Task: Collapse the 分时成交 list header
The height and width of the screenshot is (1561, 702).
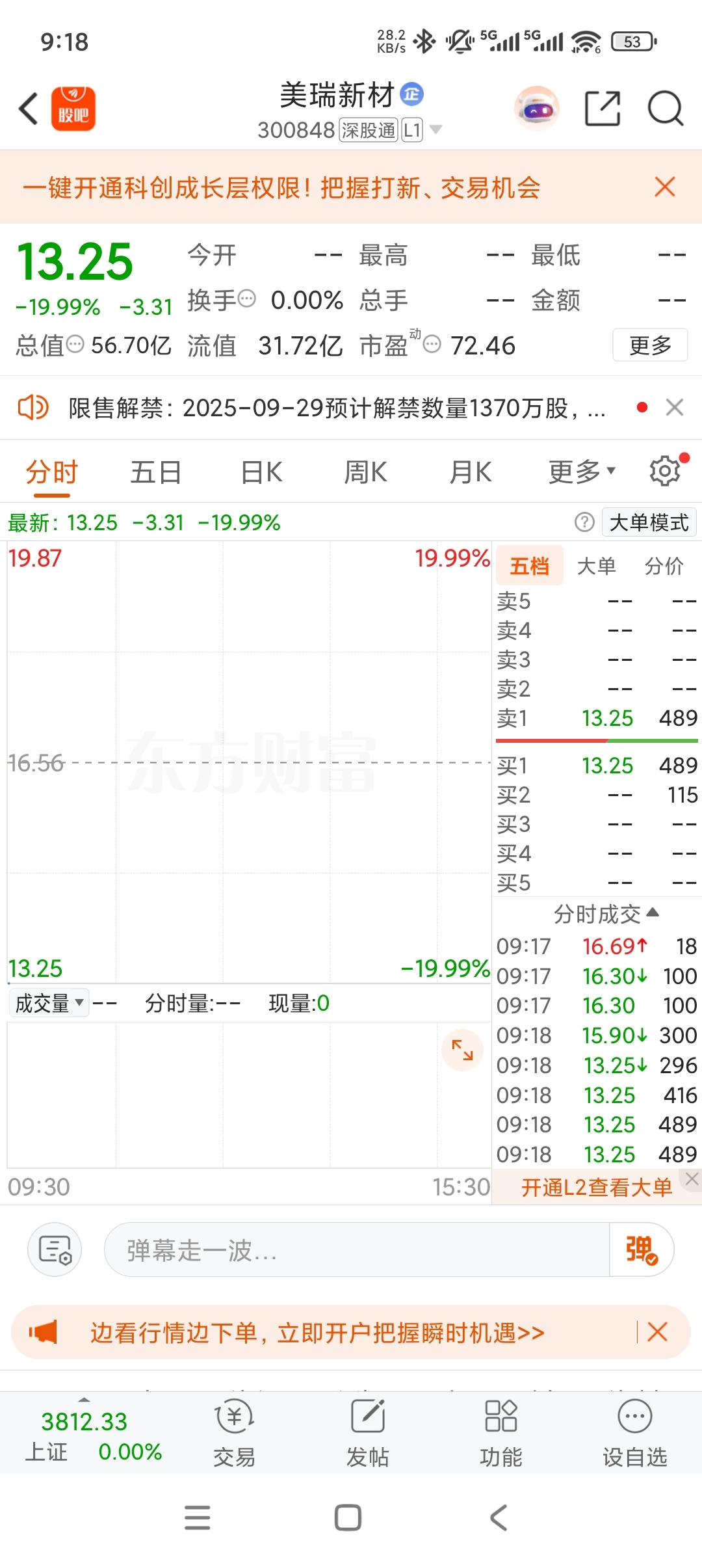Action: (x=606, y=914)
